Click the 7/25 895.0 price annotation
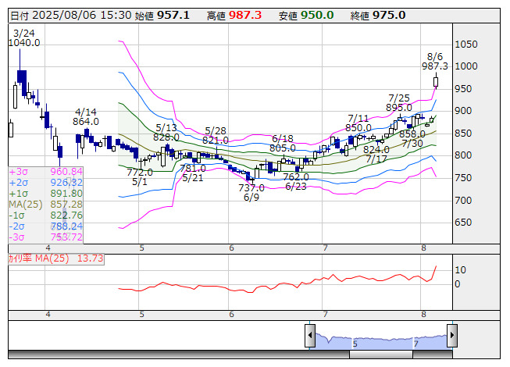The image size is (510, 367). (399, 102)
